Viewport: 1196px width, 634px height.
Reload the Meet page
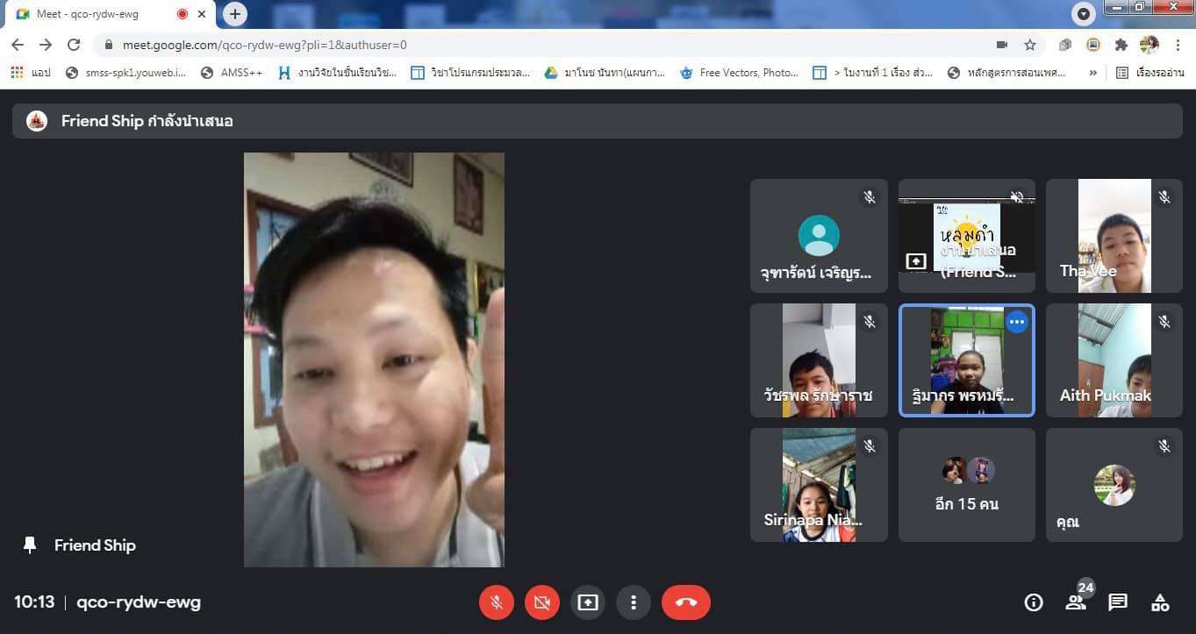click(x=74, y=45)
